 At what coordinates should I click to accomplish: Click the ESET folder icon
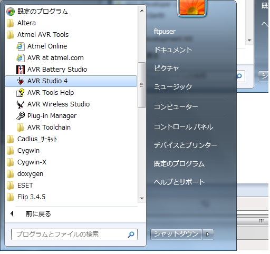tap(11, 185)
